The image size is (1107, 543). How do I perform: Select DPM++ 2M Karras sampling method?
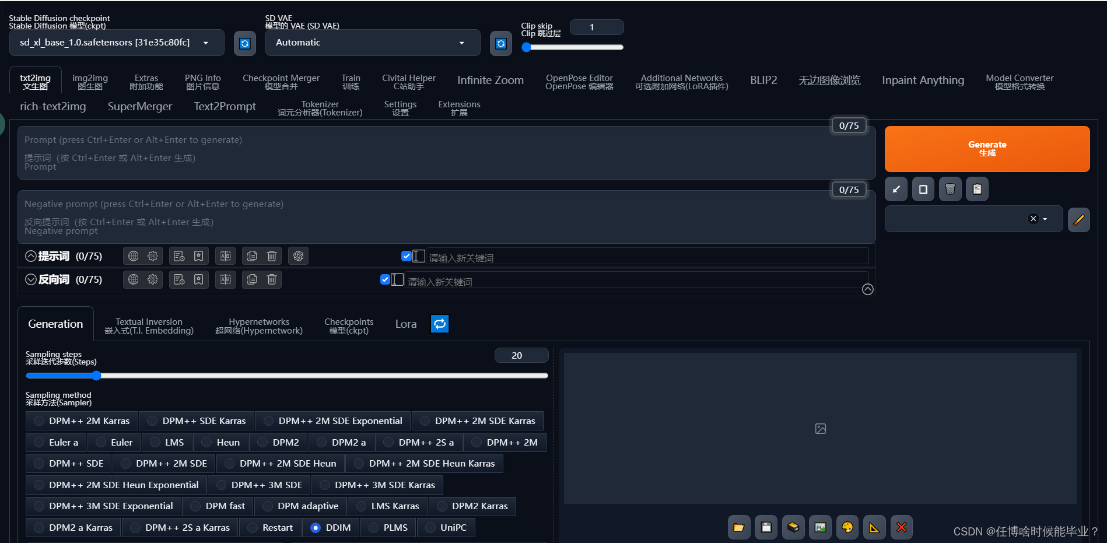click(x=82, y=421)
